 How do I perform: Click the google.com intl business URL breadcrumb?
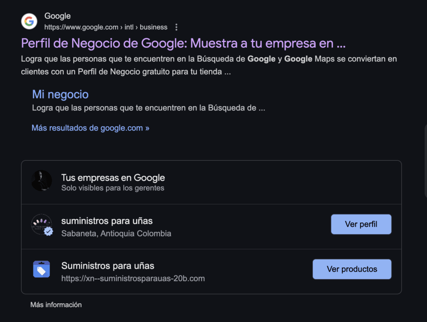click(x=105, y=27)
